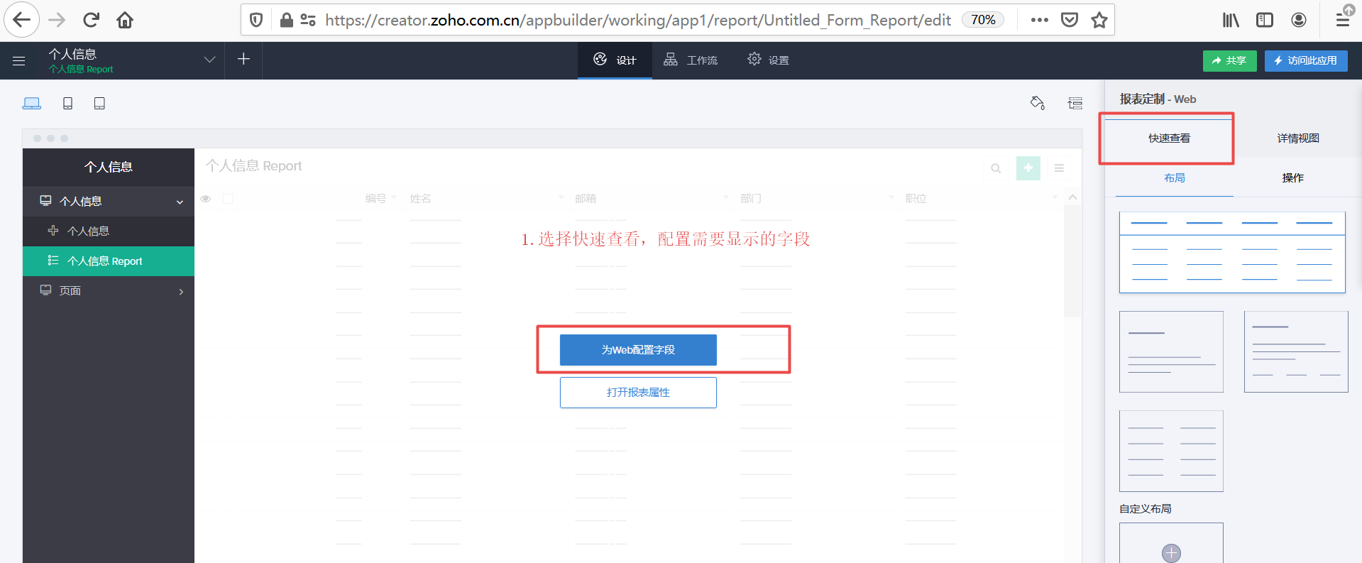Add a custom layout with plus thumbnail

pyautogui.click(x=1171, y=551)
